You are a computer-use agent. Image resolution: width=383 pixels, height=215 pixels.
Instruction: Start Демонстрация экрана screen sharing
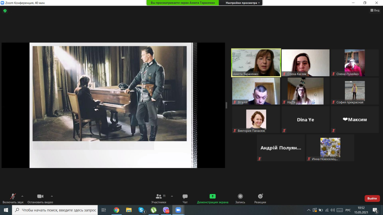tap(212, 199)
